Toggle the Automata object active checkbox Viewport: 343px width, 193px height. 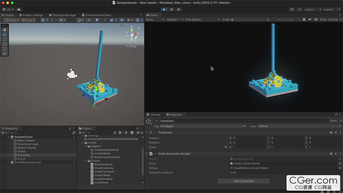[x=157, y=121]
